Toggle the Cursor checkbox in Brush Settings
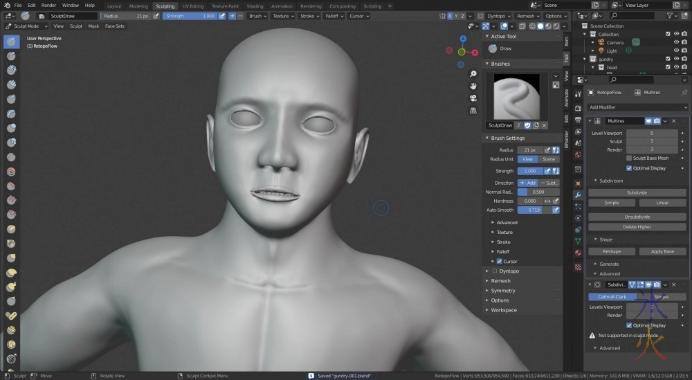The height and width of the screenshot is (380, 692). coord(500,262)
